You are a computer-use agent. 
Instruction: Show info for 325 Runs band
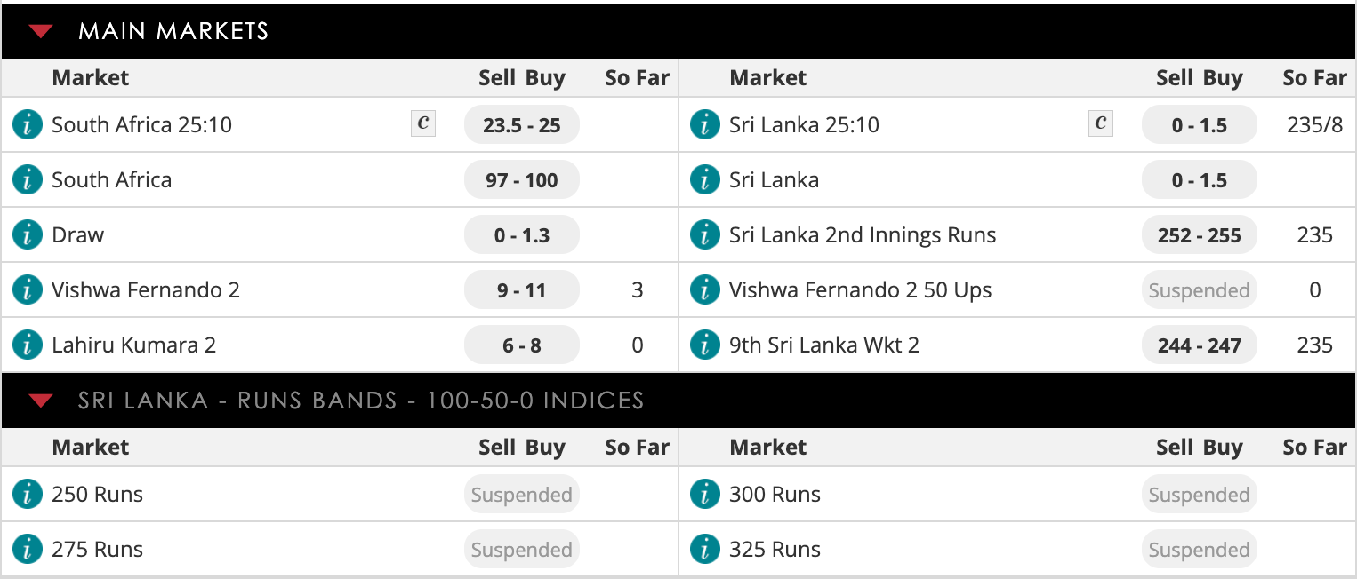tap(705, 549)
